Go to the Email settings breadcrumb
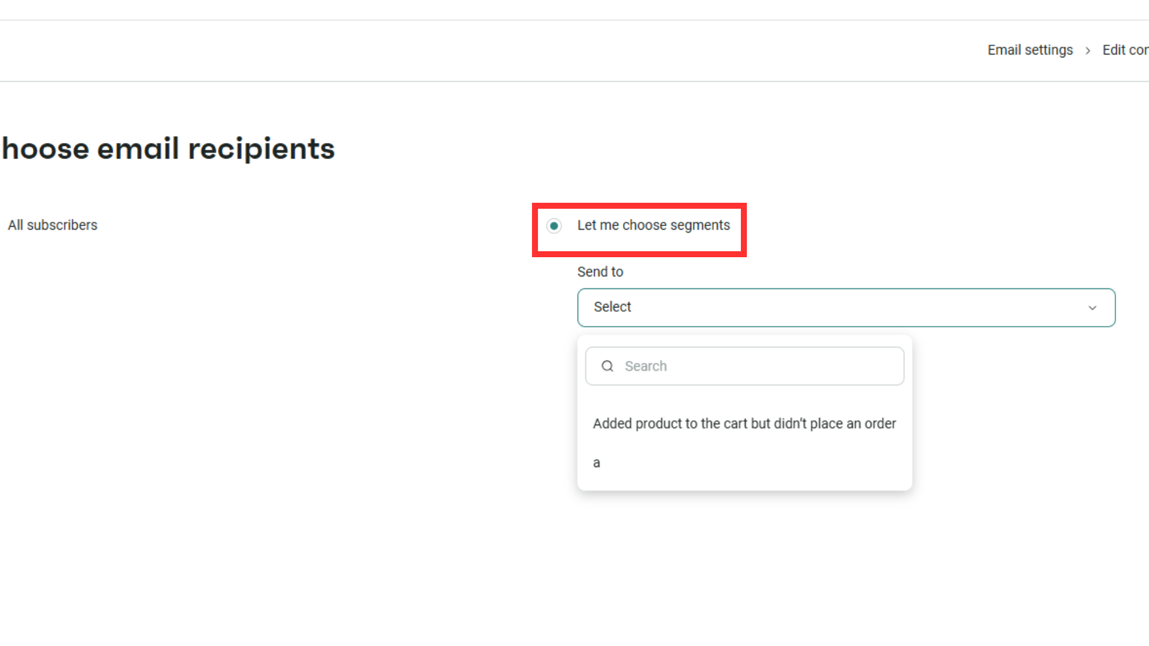This screenshot has width=1149, height=646. [x=1030, y=50]
